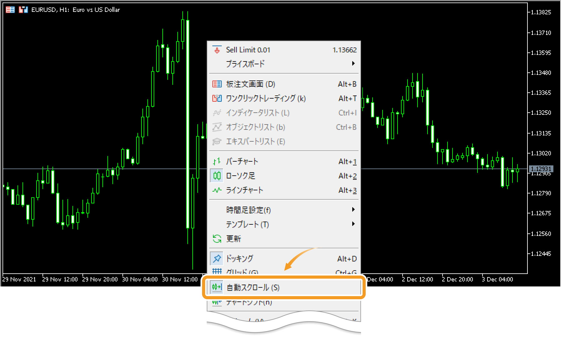Click the バーチャート bar icon
The width and height of the screenshot is (564, 337).
point(217,161)
